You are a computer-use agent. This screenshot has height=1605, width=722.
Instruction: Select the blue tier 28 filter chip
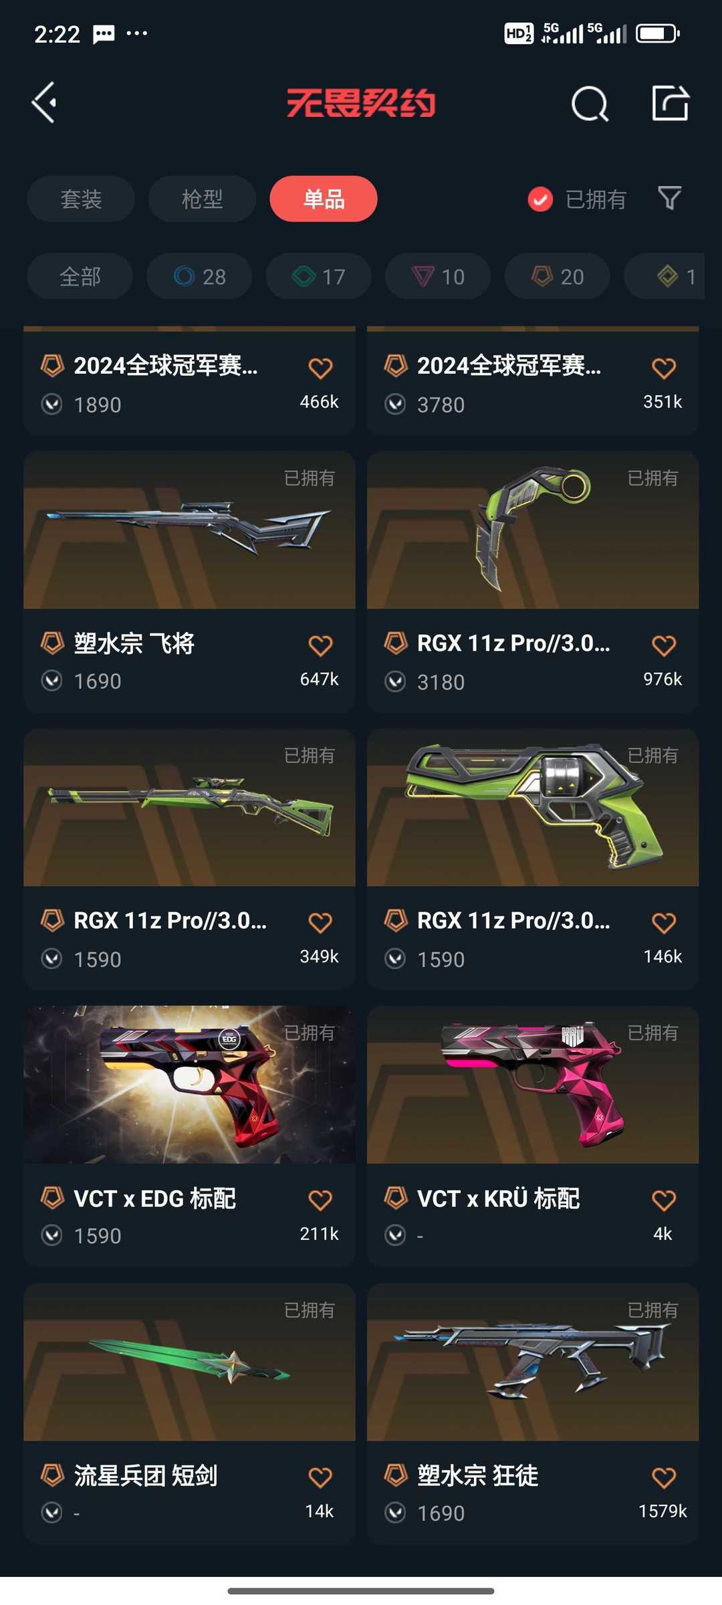[x=199, y=276]
